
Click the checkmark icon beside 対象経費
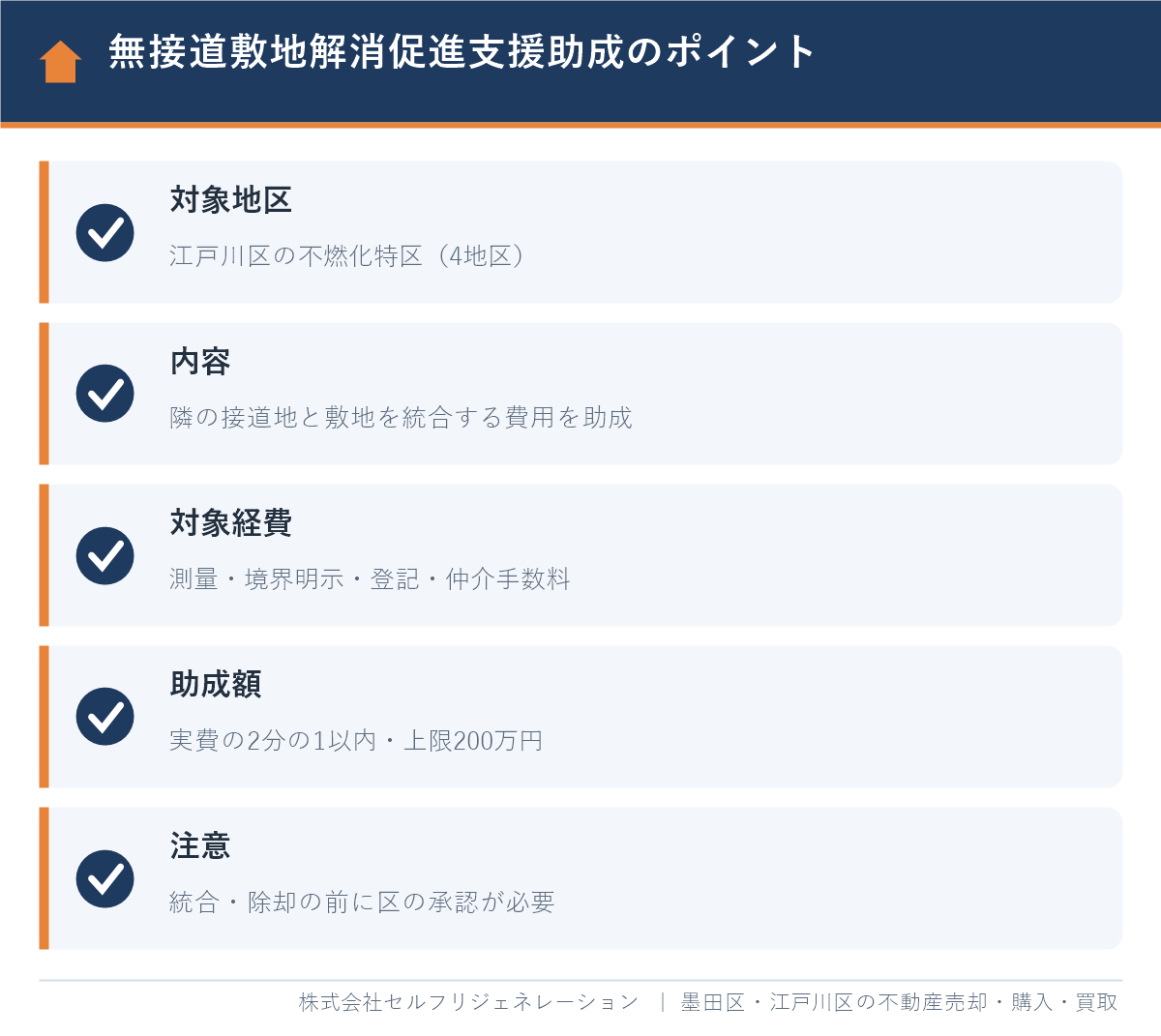pyautogui.click(x=105, y=555)
